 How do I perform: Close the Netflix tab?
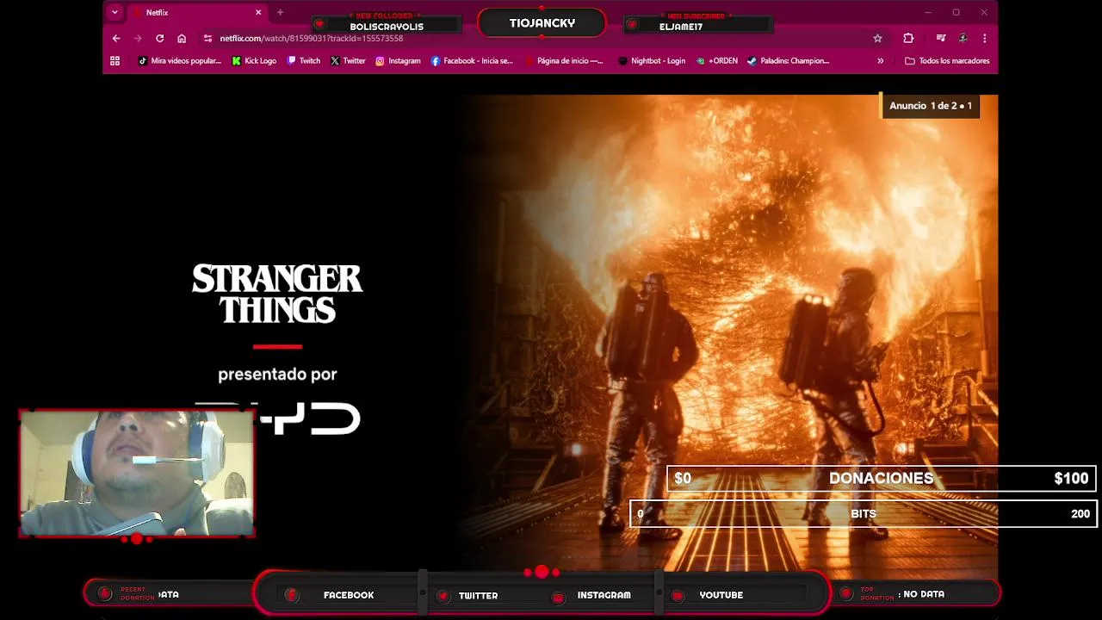(258, 12)
